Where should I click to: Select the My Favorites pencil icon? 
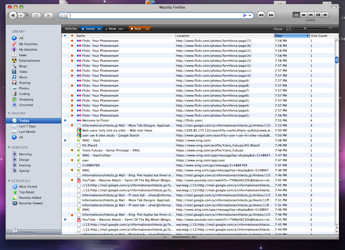pyautogui.click(x=14, y=44)
